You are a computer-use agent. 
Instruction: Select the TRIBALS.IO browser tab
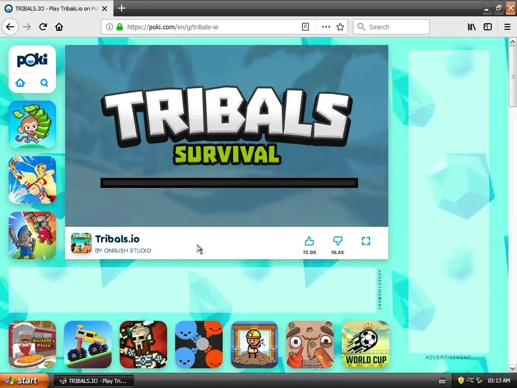coord(57,9)
